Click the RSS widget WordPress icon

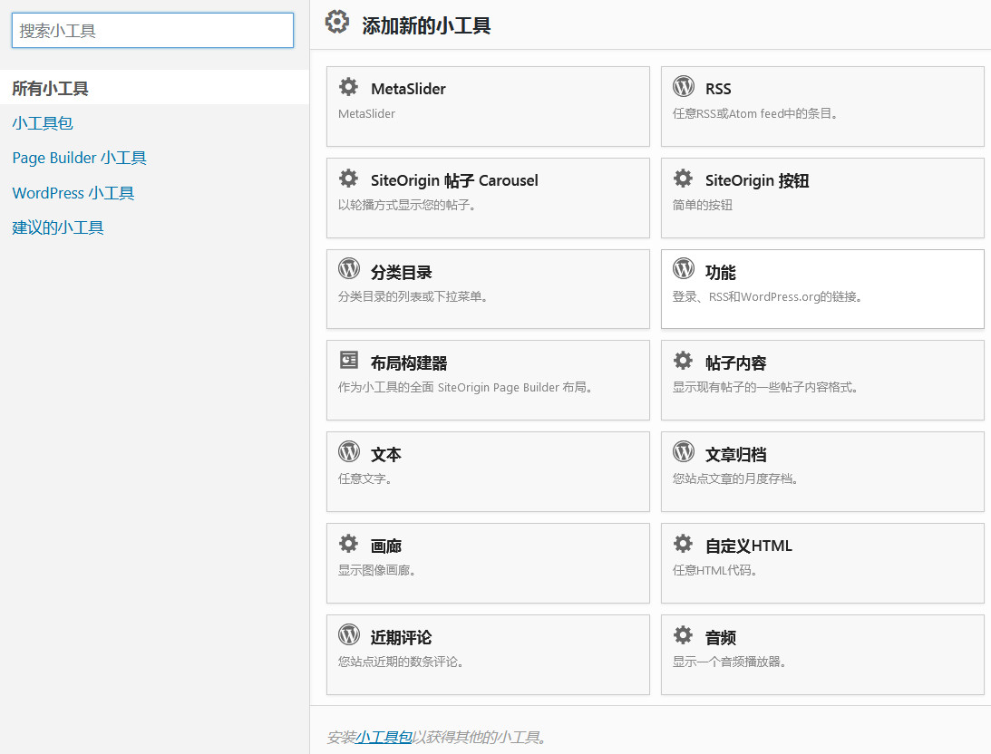684,86
